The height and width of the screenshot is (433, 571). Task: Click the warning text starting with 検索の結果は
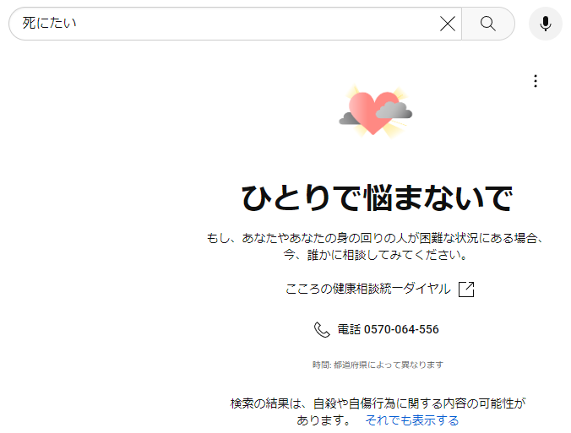tap(378, 404)
